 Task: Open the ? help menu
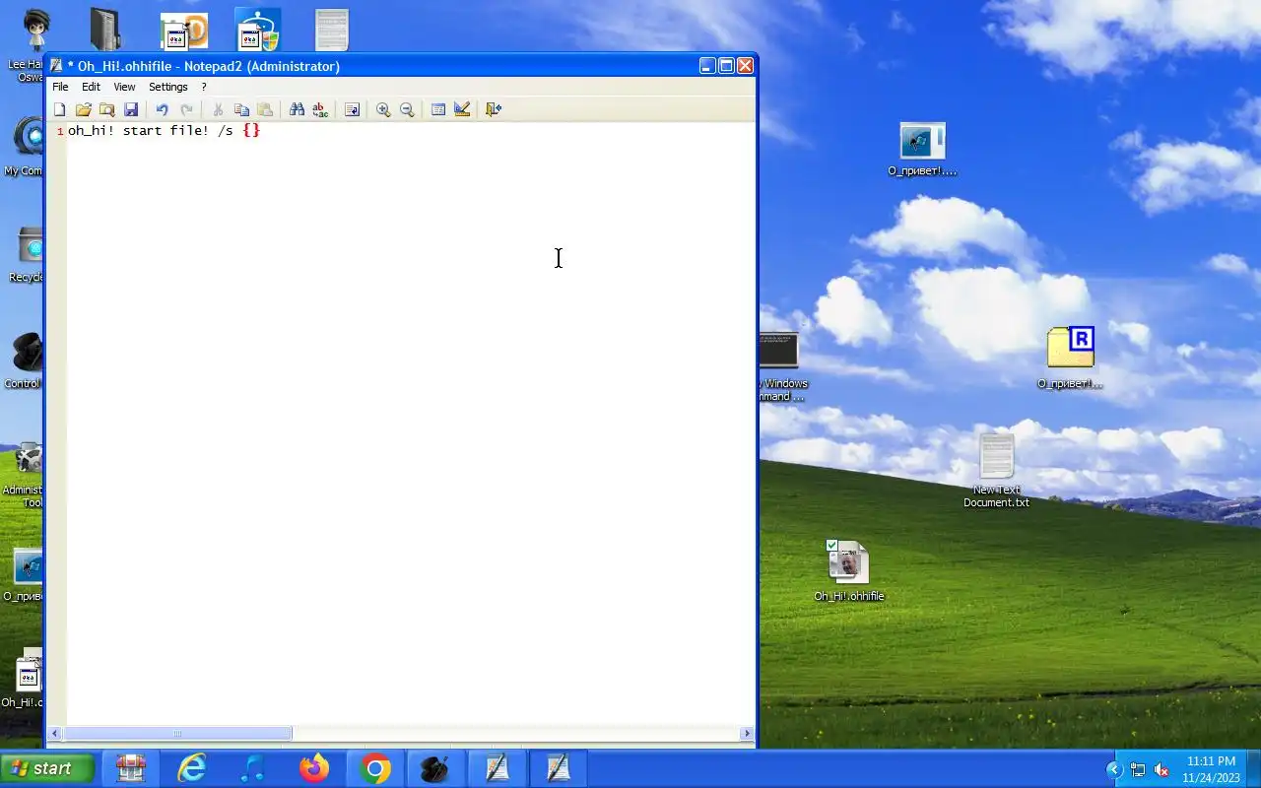click(x=204, y=87)
